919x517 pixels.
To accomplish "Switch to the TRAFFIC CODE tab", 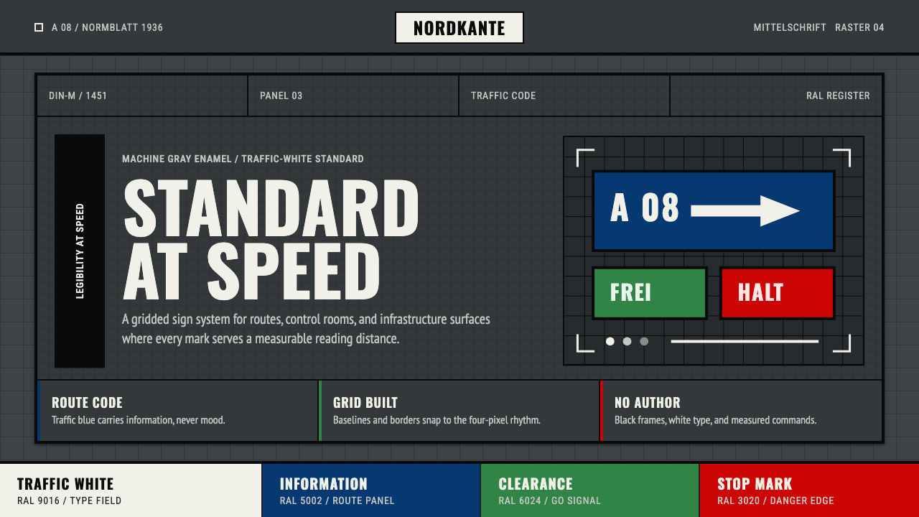I will 564,96.
